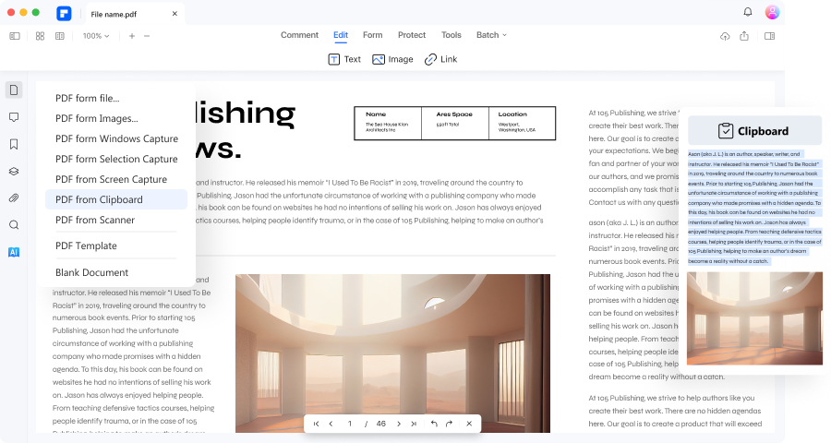Open the comments sidebar panel

14,117
